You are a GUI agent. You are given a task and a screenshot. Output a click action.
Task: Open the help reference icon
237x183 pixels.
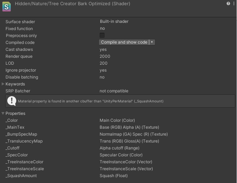click(228, 3)
